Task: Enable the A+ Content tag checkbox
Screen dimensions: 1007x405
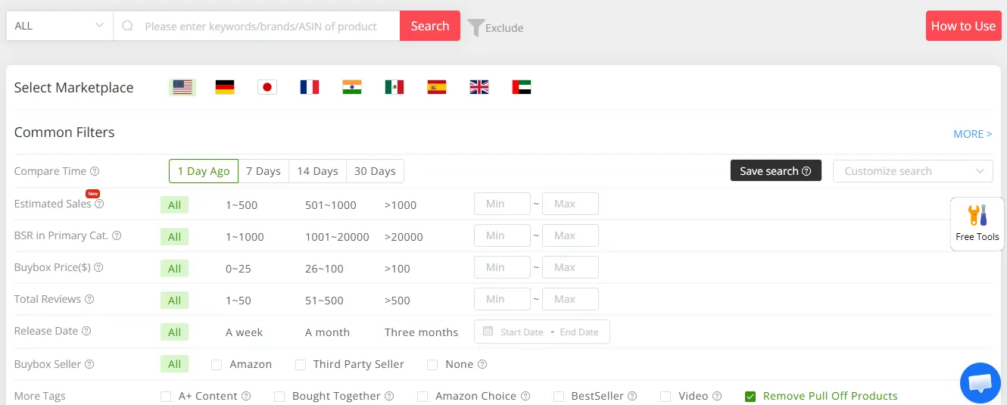Action: 166,397
